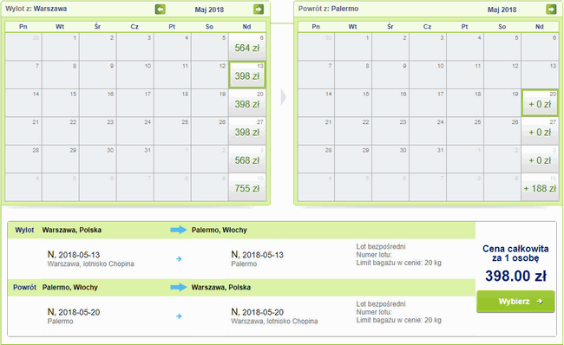Click blue arrow in Powrót header row
The image size is (564, 345).
pyautogui.click(x=179, y=287)
